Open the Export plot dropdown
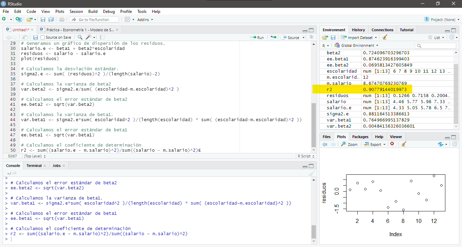Screen dimensions: 462x247 [x=375, y=144]
